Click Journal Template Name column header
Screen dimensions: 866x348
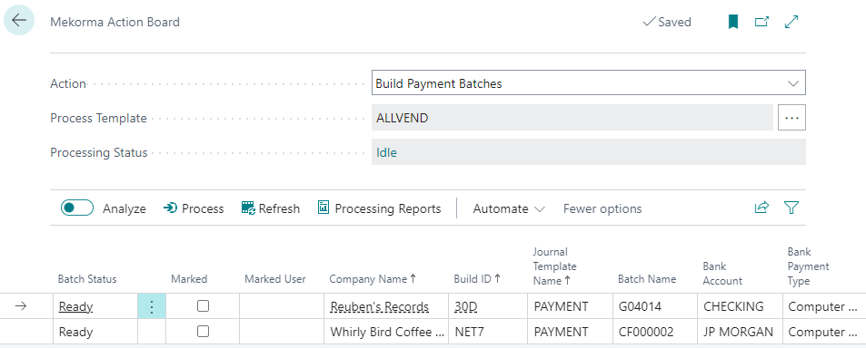click(x=554, y=266)
